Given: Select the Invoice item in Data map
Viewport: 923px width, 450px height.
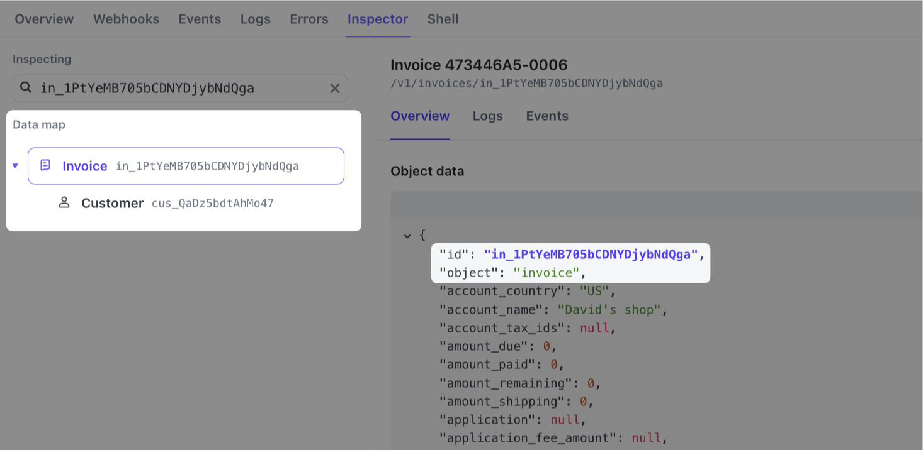Looking at the screenshot, I should [x=186, y=166].
